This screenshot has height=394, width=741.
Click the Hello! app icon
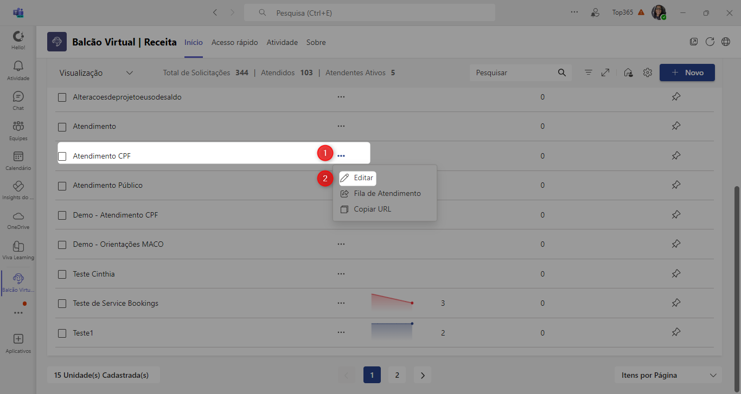click(x=18, y=40)
